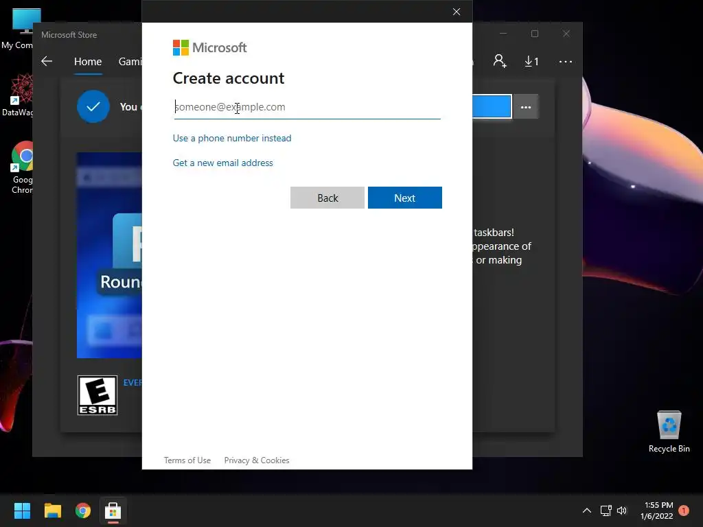This screenshot has width=703, height=527.
Task: Click the email address input field
Action: click(307, 107)
